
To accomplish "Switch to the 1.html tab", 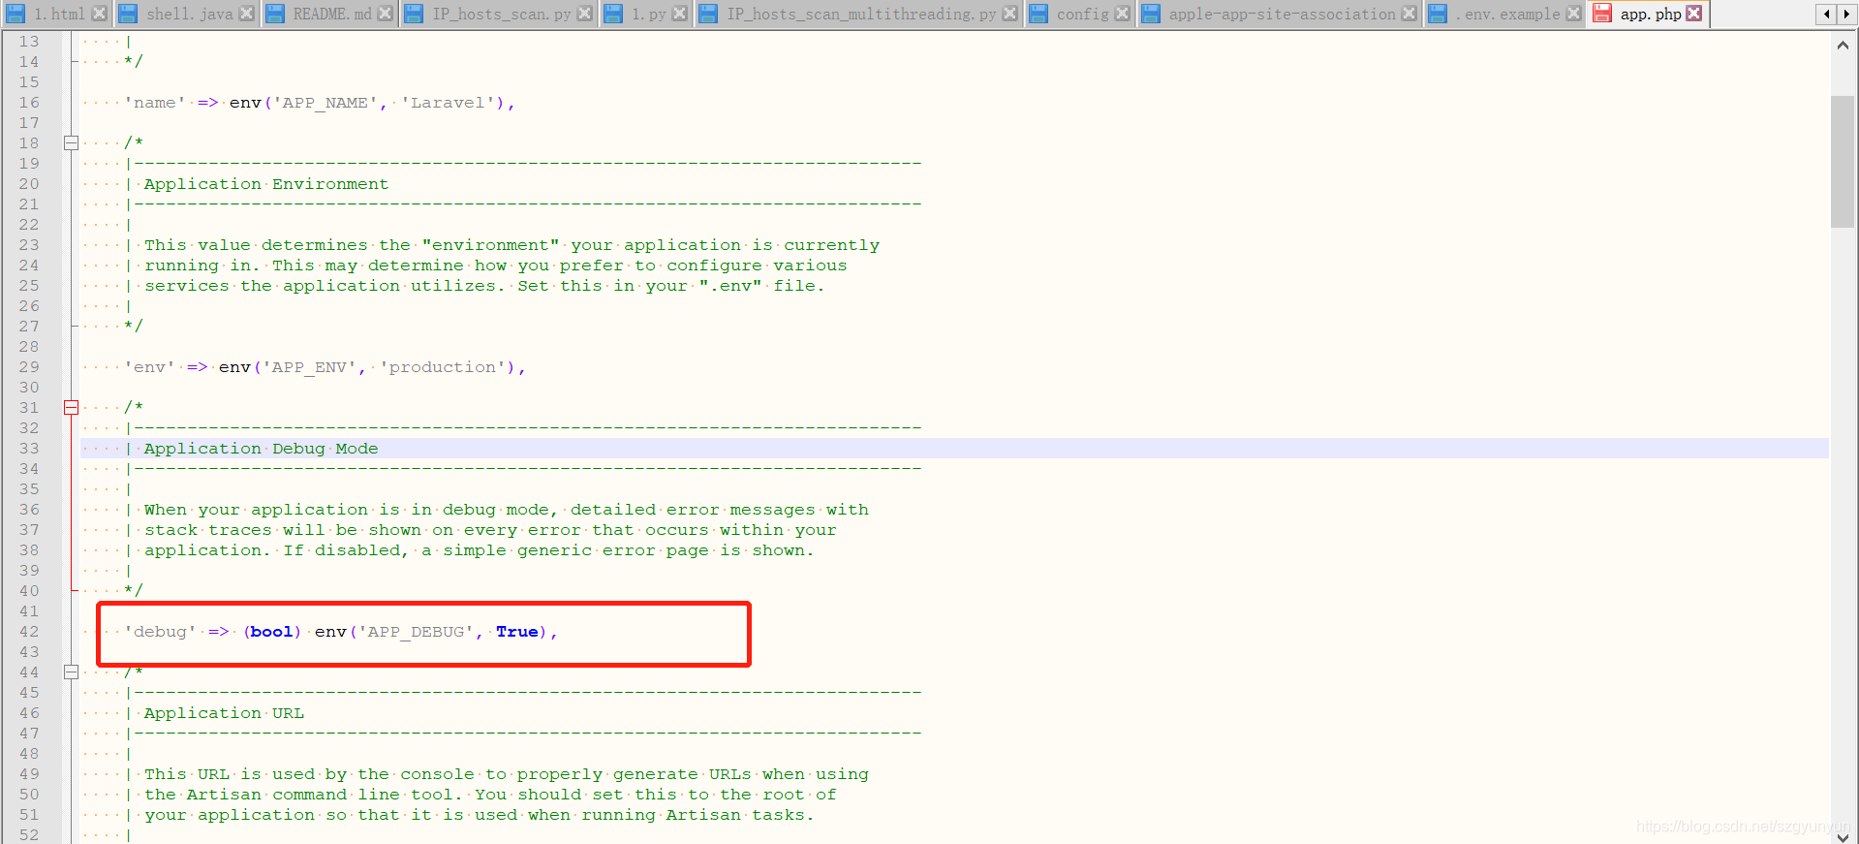I will [58, 14].
